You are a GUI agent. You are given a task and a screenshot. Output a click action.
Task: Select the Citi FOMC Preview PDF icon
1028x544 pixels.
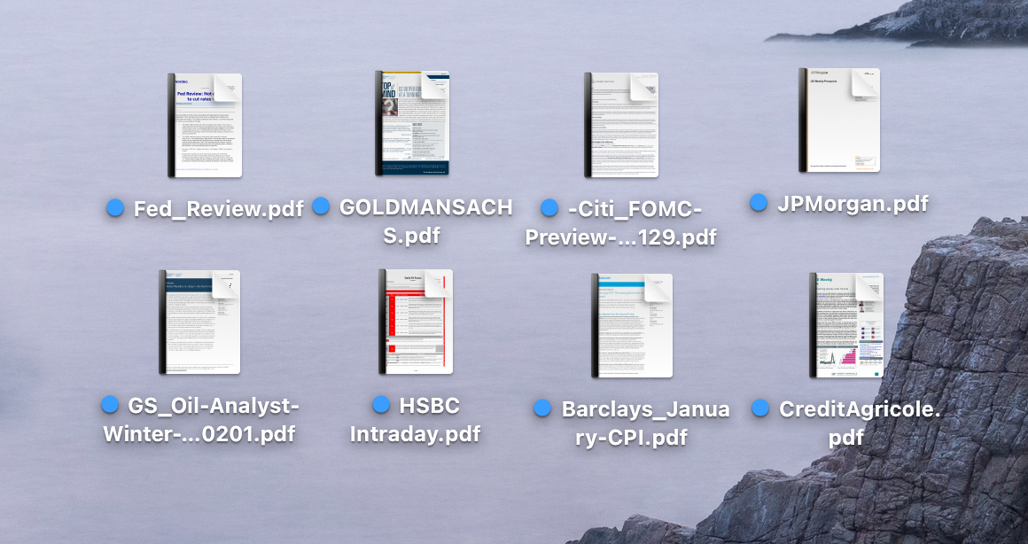(x=620, y=125)
